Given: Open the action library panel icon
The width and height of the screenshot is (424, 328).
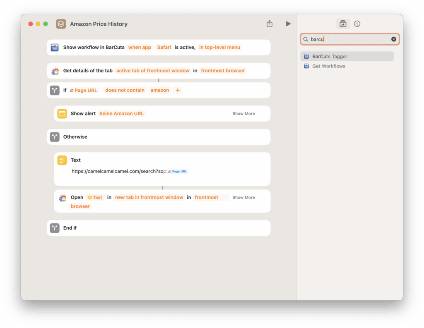Looking at the screenshot, I should click(x=343, y=24).
